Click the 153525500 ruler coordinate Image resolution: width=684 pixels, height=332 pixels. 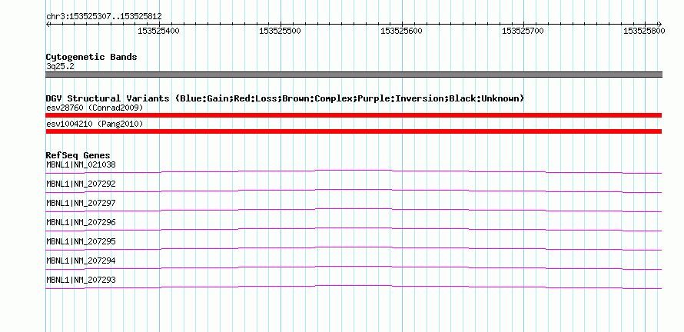click(280, 32)
